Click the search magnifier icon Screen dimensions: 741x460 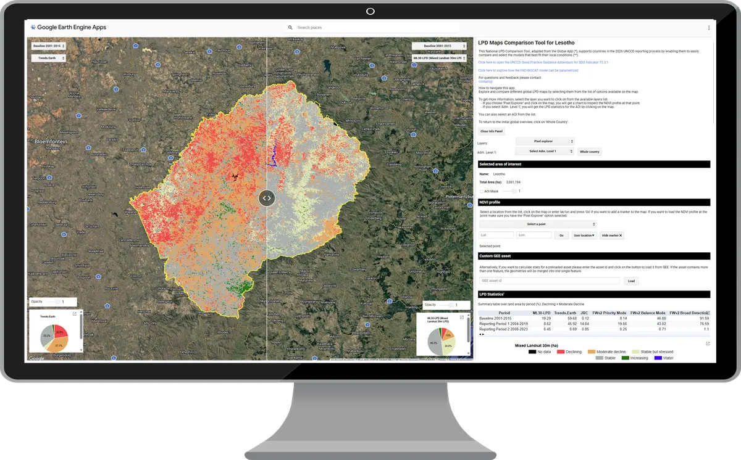coord(291,28)
